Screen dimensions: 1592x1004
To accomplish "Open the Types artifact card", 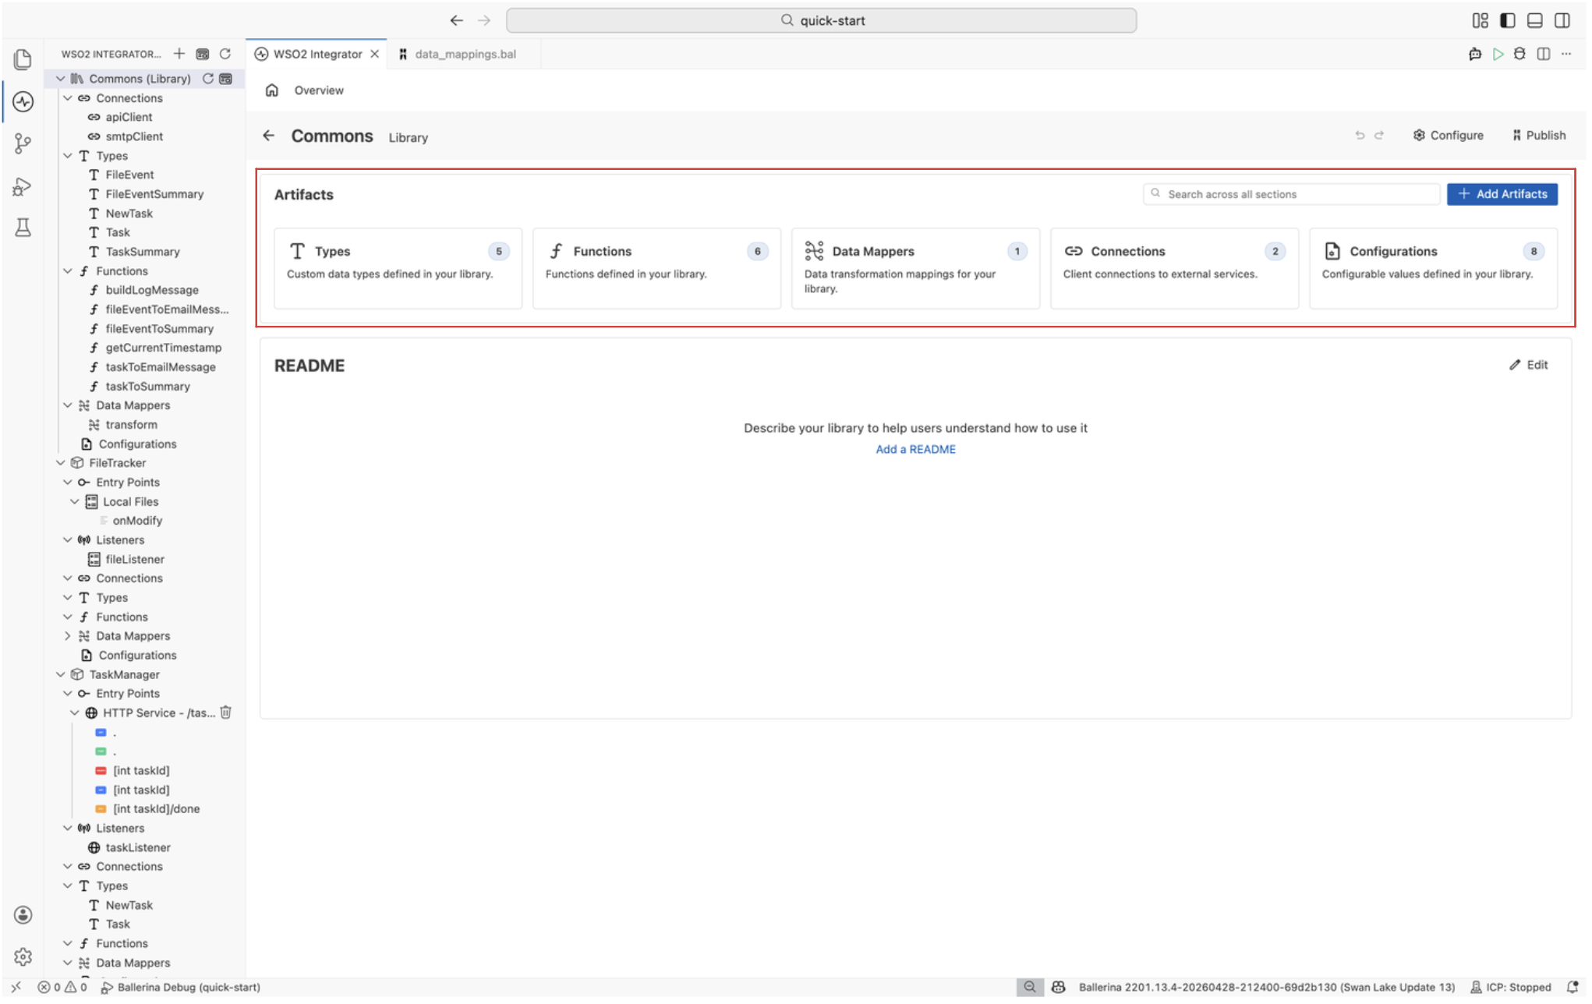I will point(398,268).
